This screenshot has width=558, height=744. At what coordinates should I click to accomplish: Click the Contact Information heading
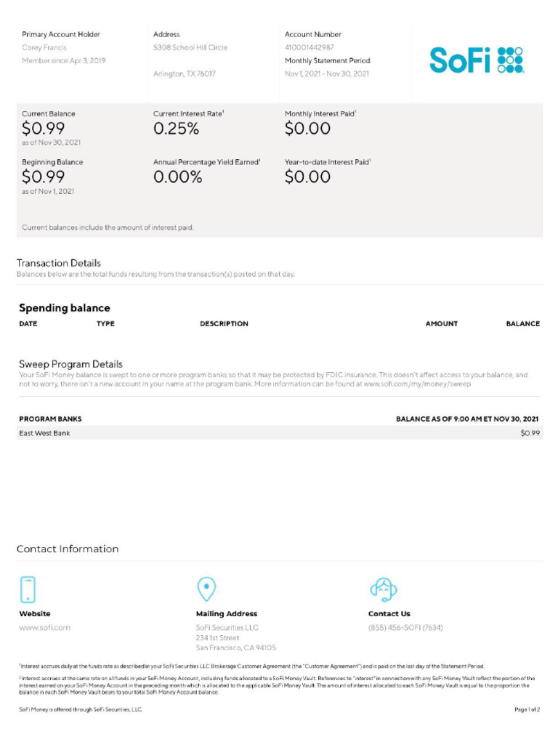coord(68,549)
